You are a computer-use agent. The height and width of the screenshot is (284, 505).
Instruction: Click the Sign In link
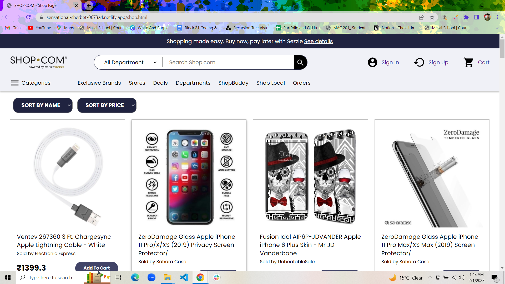(390, 62)
